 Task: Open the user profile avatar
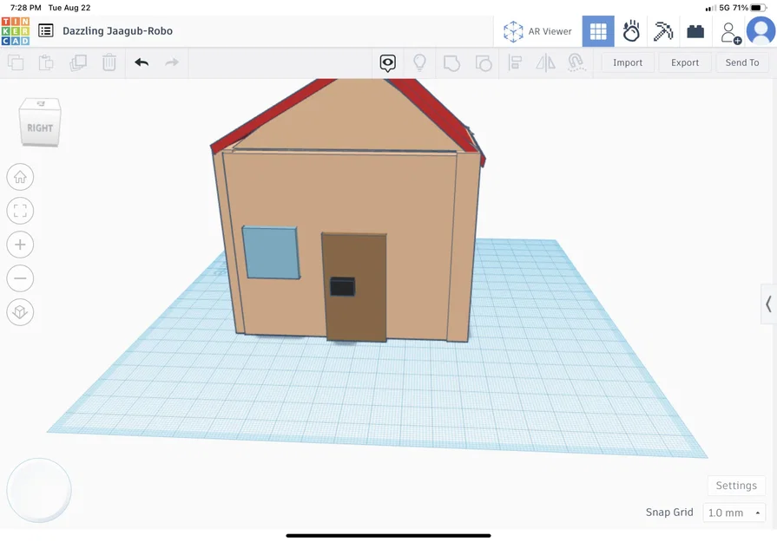pyautogui.click(x=761, y=31)
